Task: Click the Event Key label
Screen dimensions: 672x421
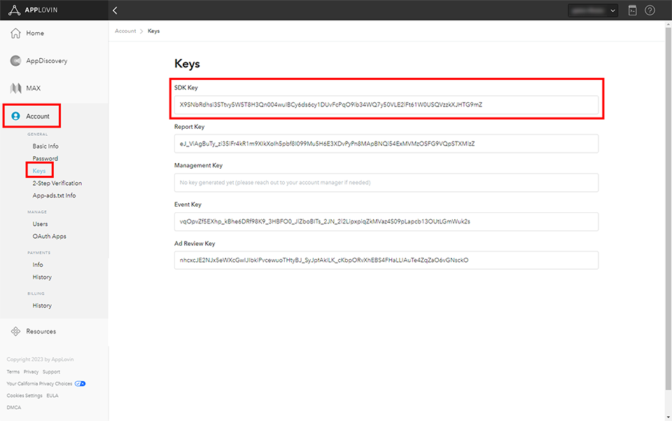Action: (188, 205)
